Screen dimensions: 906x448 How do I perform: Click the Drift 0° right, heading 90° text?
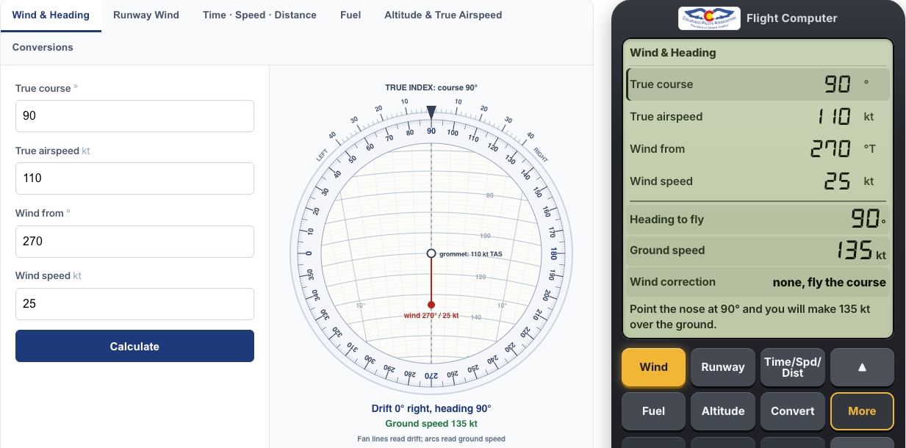click(x=431, y=409)
